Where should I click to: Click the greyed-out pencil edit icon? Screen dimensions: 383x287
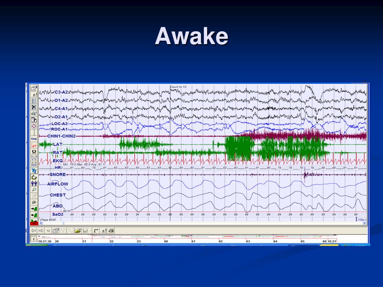point(34,196)
